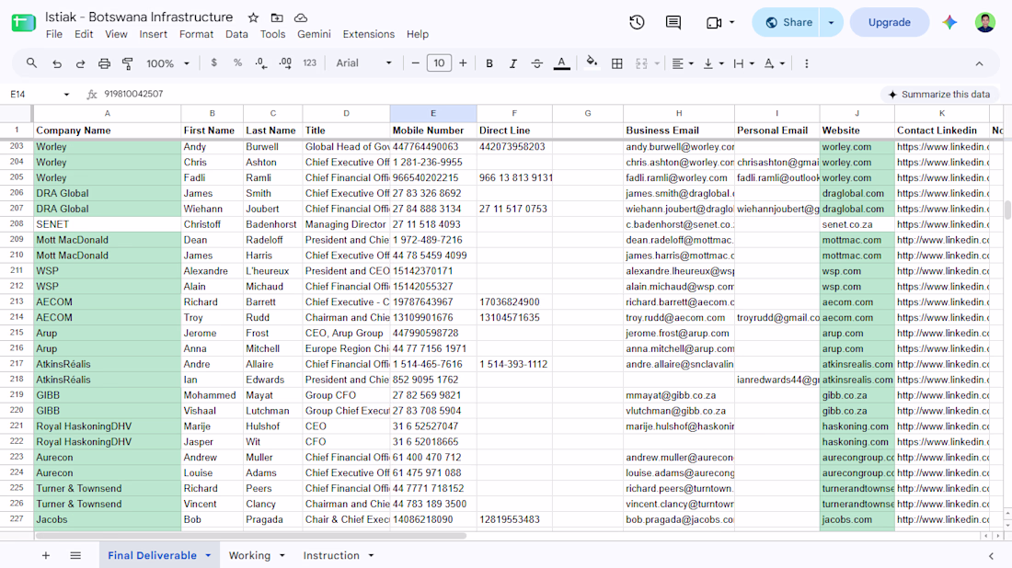
Task: Open the fill color picker
Action: click(x=592, y=63)
